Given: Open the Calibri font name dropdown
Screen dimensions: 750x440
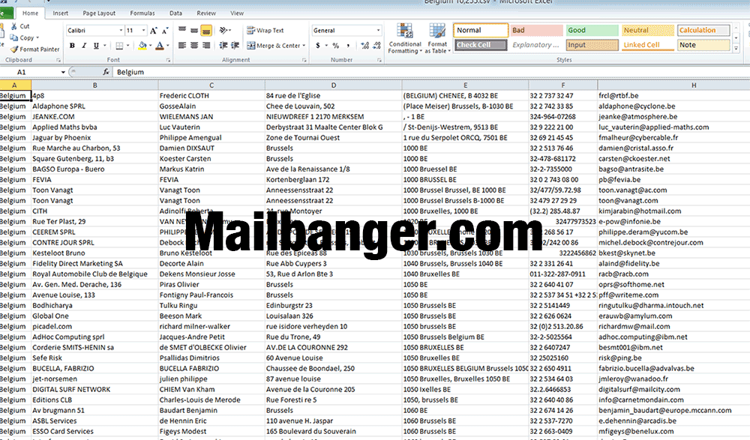Looking at the screenshot, I should tap(121, 31).
